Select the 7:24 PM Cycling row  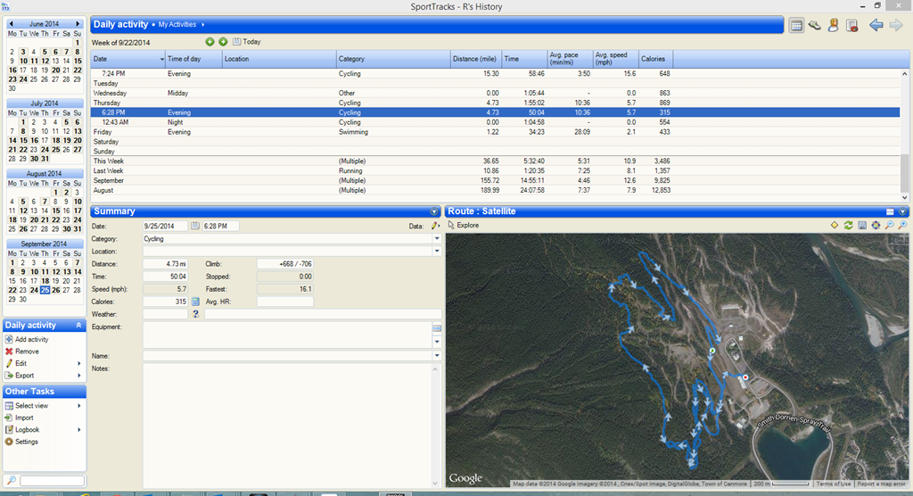click(x=495, y=74)
